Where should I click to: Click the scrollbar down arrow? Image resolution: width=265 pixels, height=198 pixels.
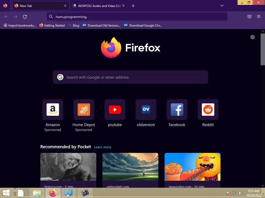263,186
